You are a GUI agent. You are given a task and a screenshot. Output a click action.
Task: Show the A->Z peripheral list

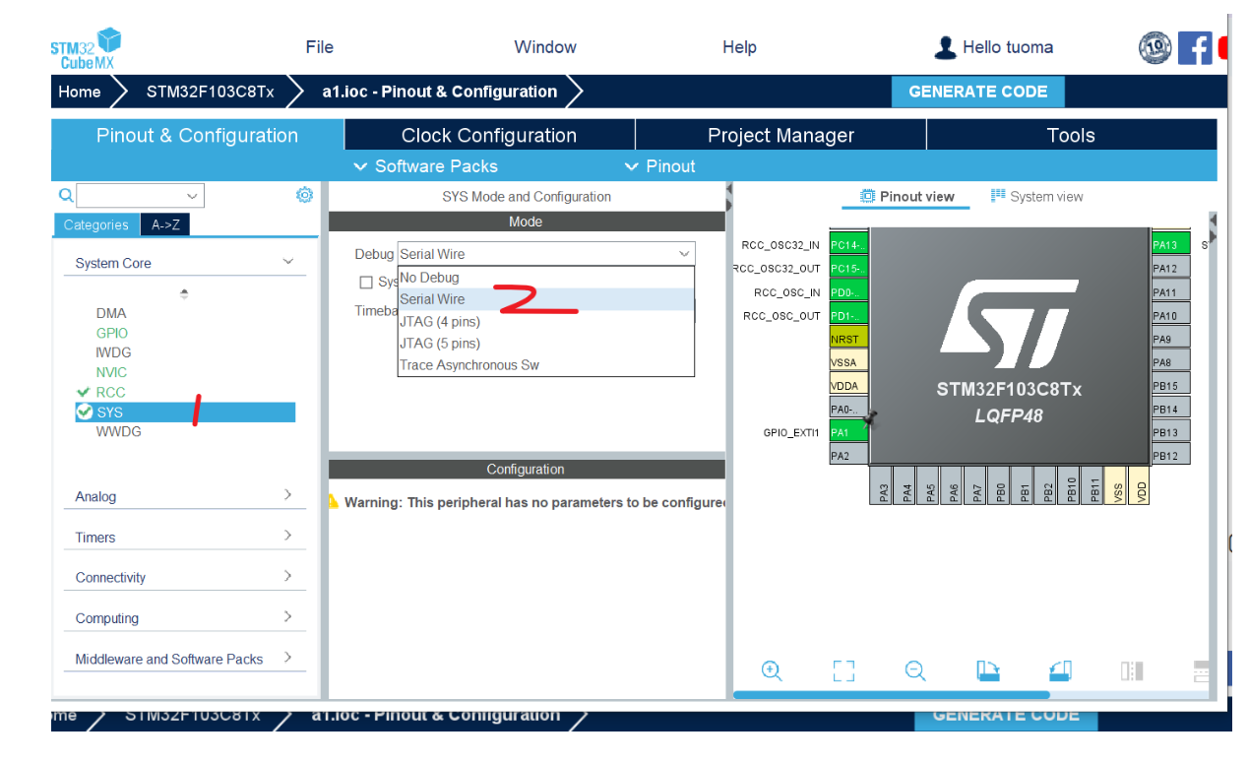(x=165, y=224)
